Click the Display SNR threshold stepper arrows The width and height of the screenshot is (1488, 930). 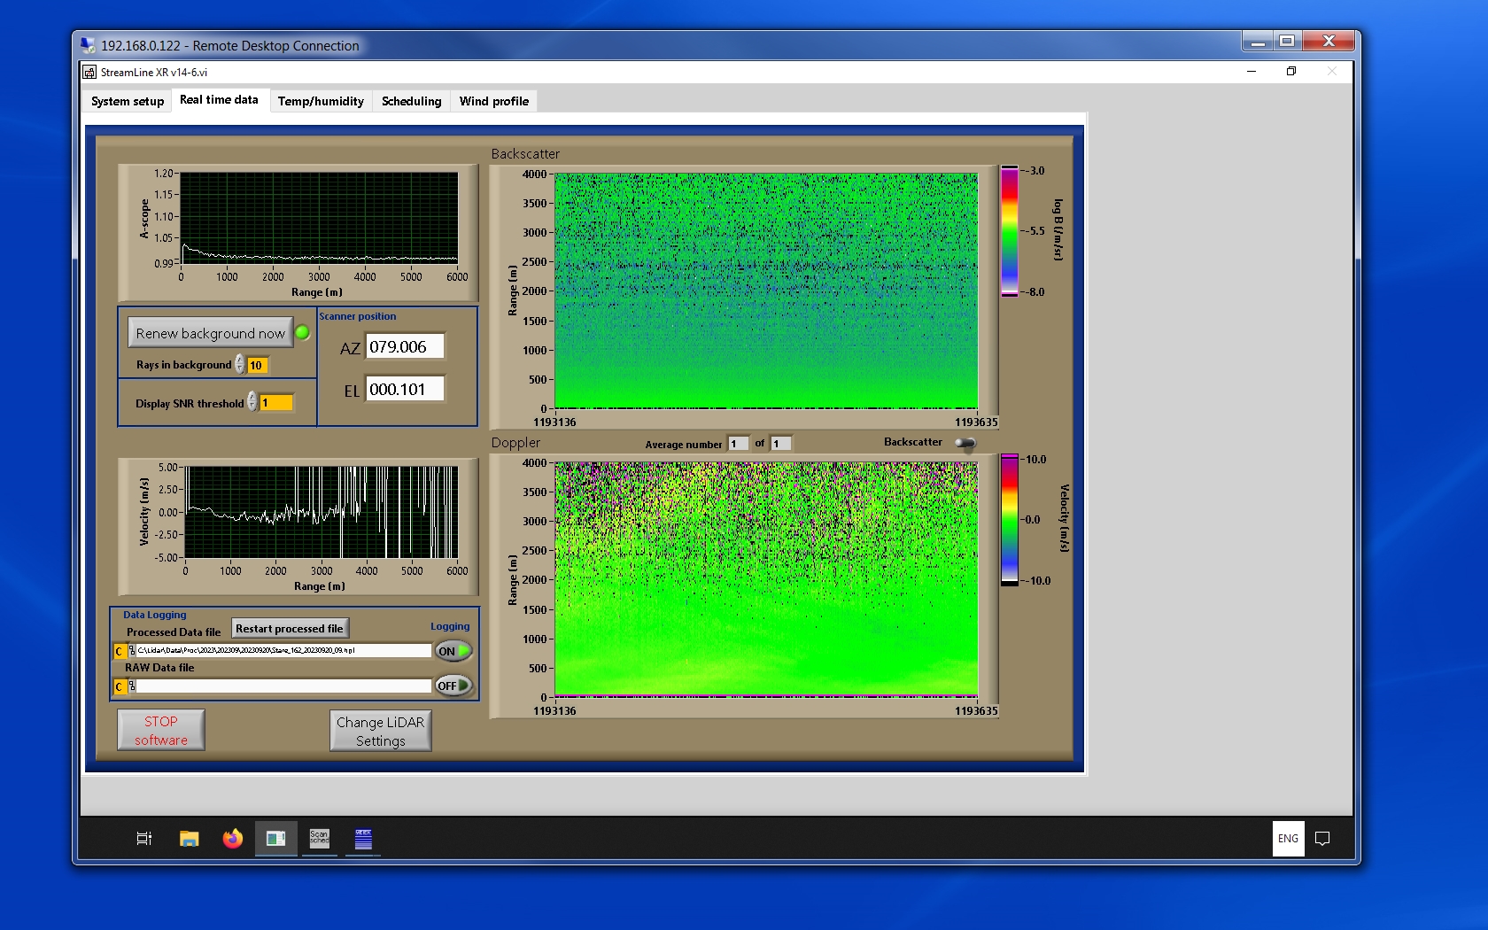pyautogui.click(x=252, y=402)
